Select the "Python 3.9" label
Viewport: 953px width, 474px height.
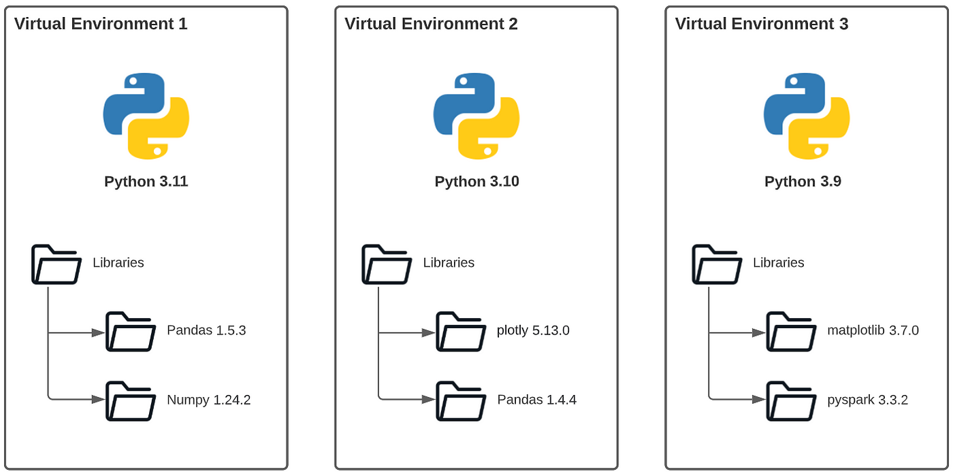click(x=803, y=182)
